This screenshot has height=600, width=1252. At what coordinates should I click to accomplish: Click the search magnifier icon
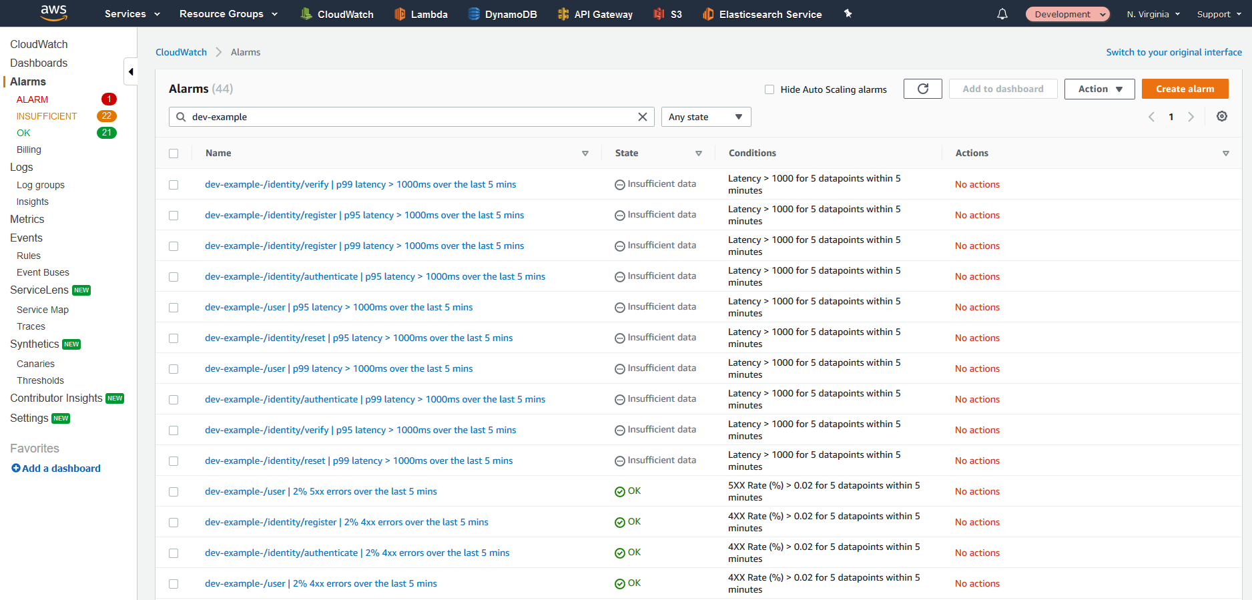pyautogui.click(x=181, y=117)
